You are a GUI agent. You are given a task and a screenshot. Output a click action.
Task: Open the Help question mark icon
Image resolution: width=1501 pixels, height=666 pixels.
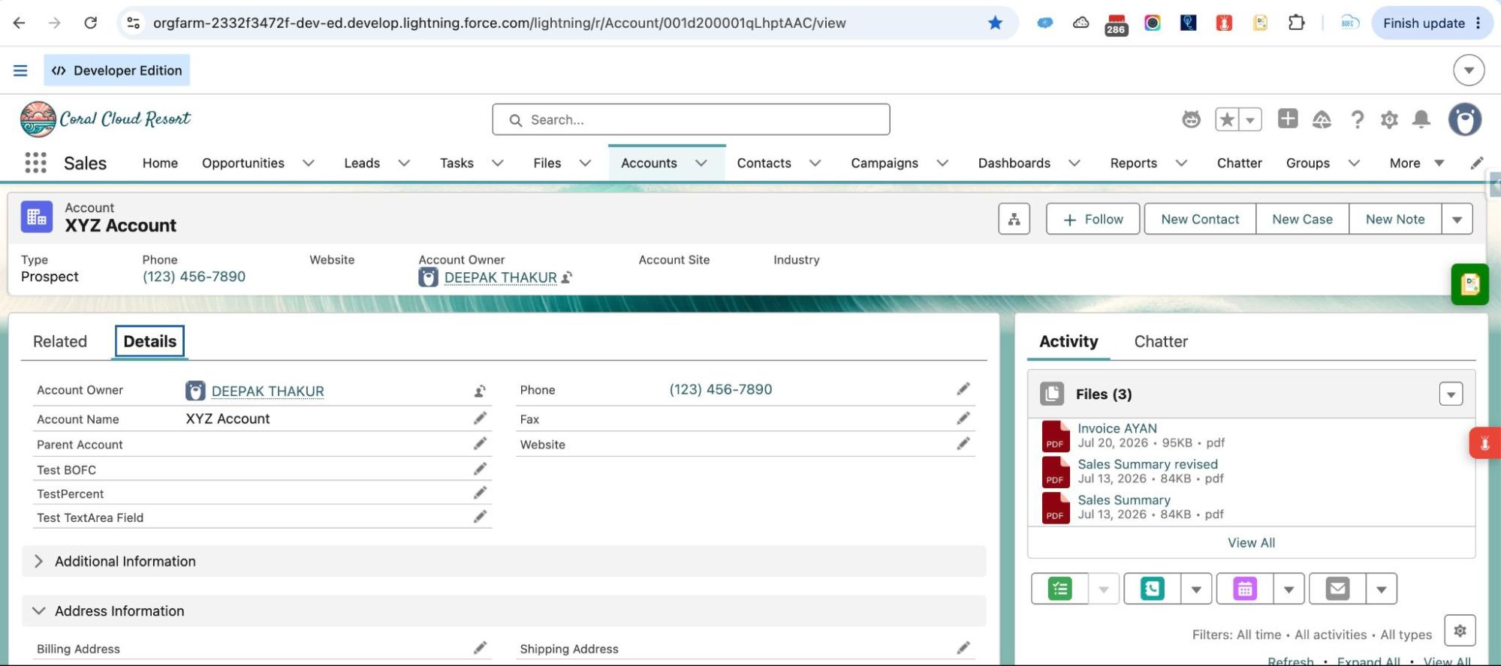(1357, 119)
